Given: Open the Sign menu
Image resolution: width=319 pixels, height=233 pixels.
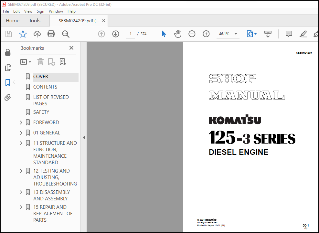Looking at the screenshot, I should [40, 11].
